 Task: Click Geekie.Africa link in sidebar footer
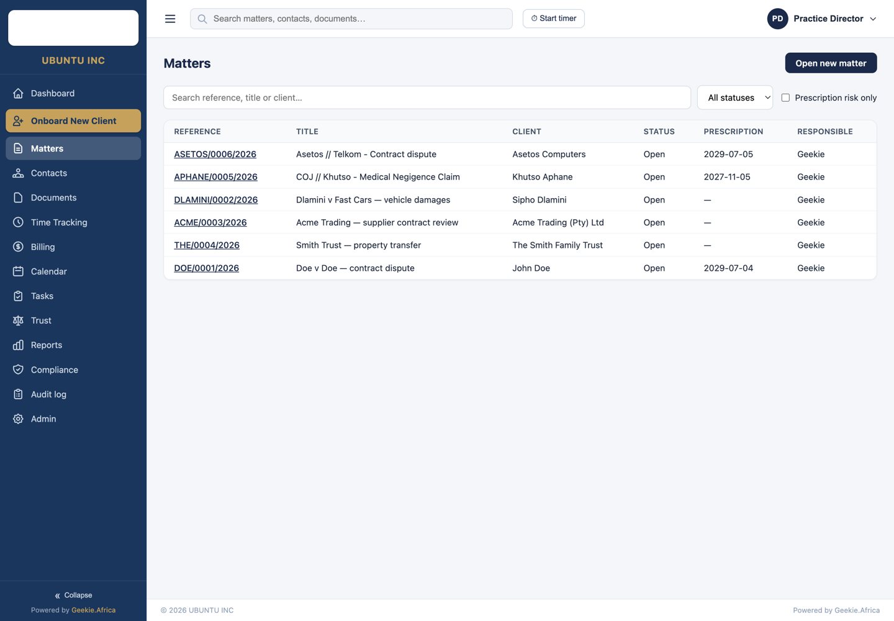coord(94,610)
